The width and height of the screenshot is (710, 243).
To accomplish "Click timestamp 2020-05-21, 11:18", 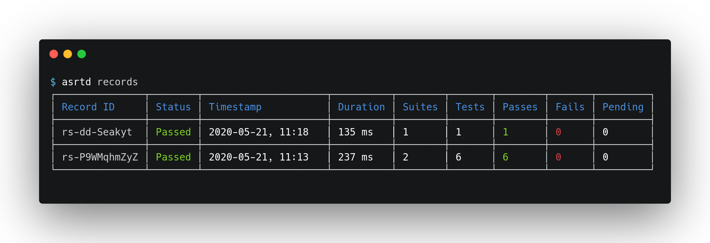I will tap(258, 132).
